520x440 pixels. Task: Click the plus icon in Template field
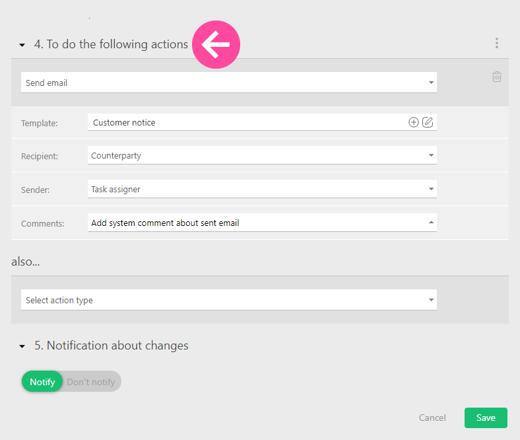[x=414, y=122]
